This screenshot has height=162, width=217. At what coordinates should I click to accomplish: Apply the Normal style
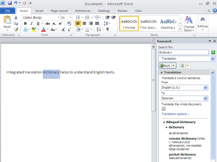pos(129,23)
